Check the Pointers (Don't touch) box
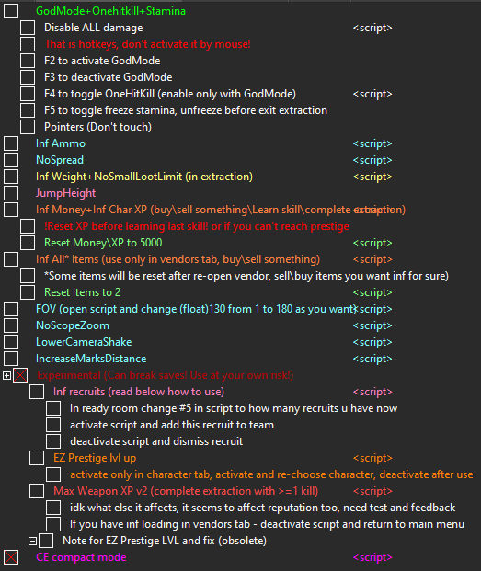The height and width of the screenshot is (571, 481). (28, 127)
